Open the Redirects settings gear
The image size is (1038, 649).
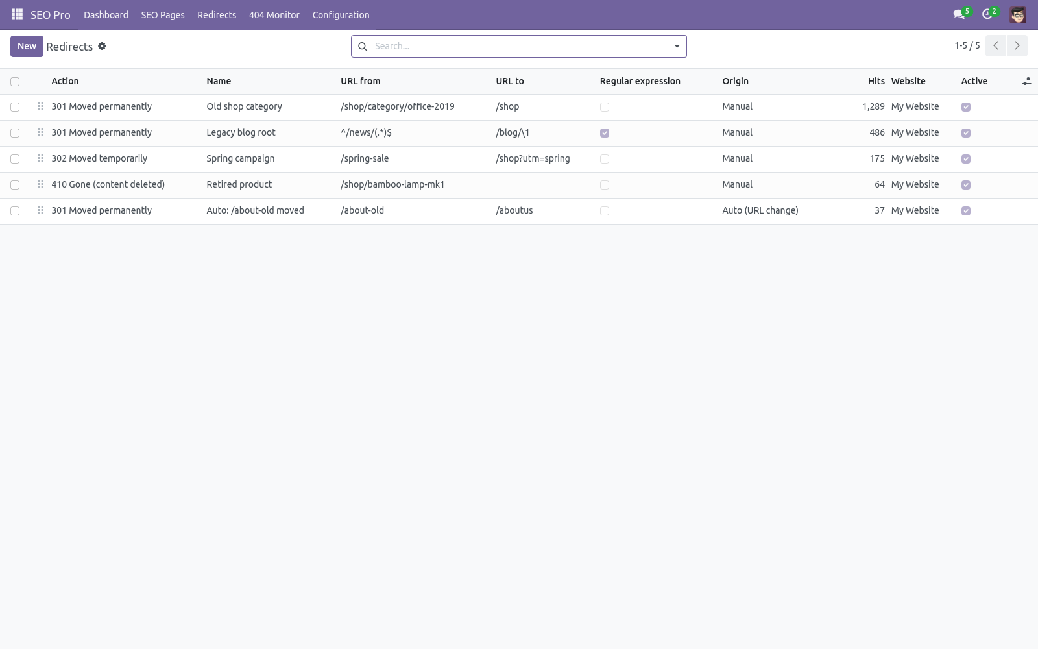102,46
